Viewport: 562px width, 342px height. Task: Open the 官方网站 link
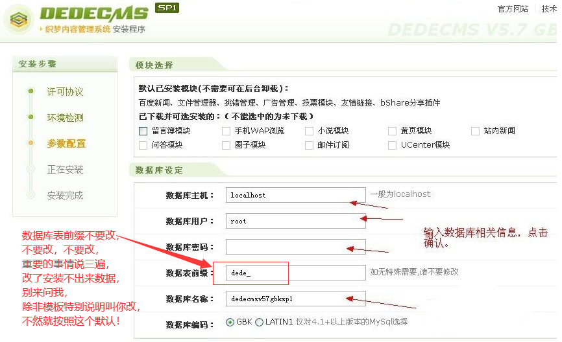click(513, 9)
